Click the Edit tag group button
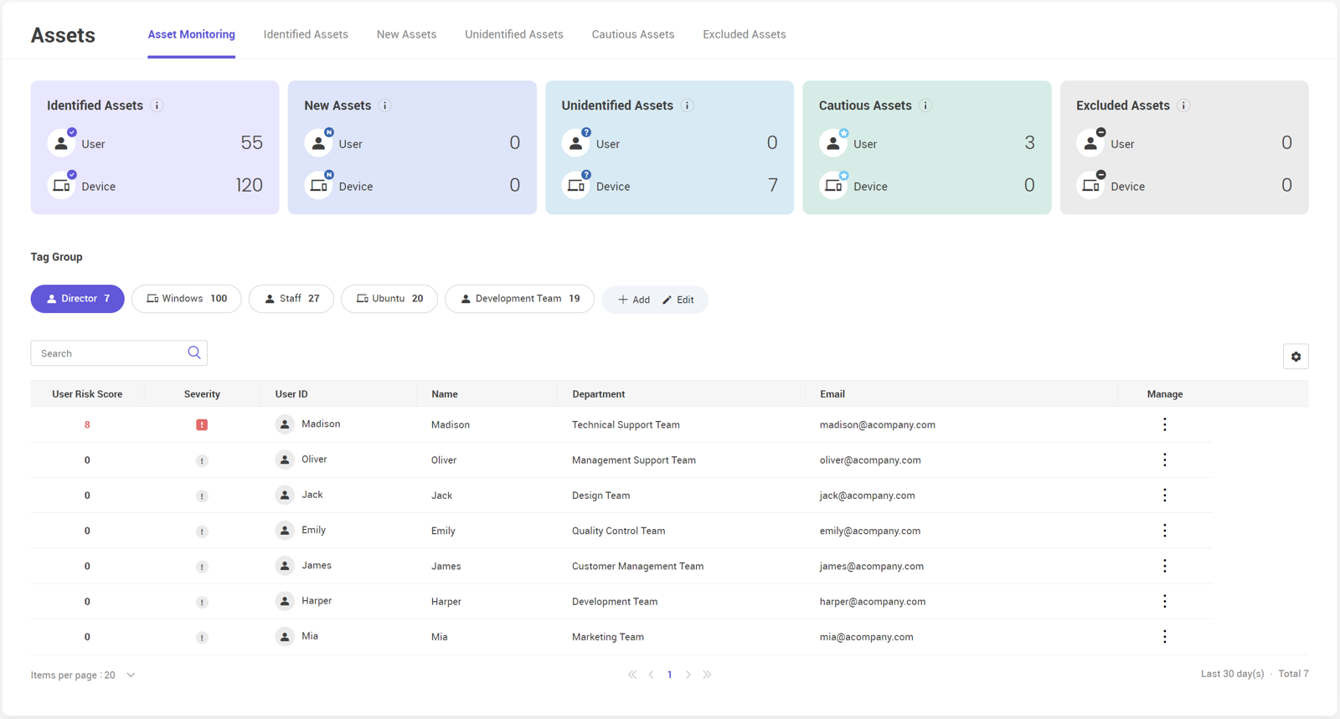The image size is (1340, 719). (x=678, y=300)
